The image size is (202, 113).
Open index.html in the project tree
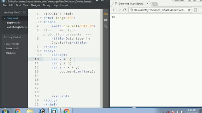click(12, 48)
